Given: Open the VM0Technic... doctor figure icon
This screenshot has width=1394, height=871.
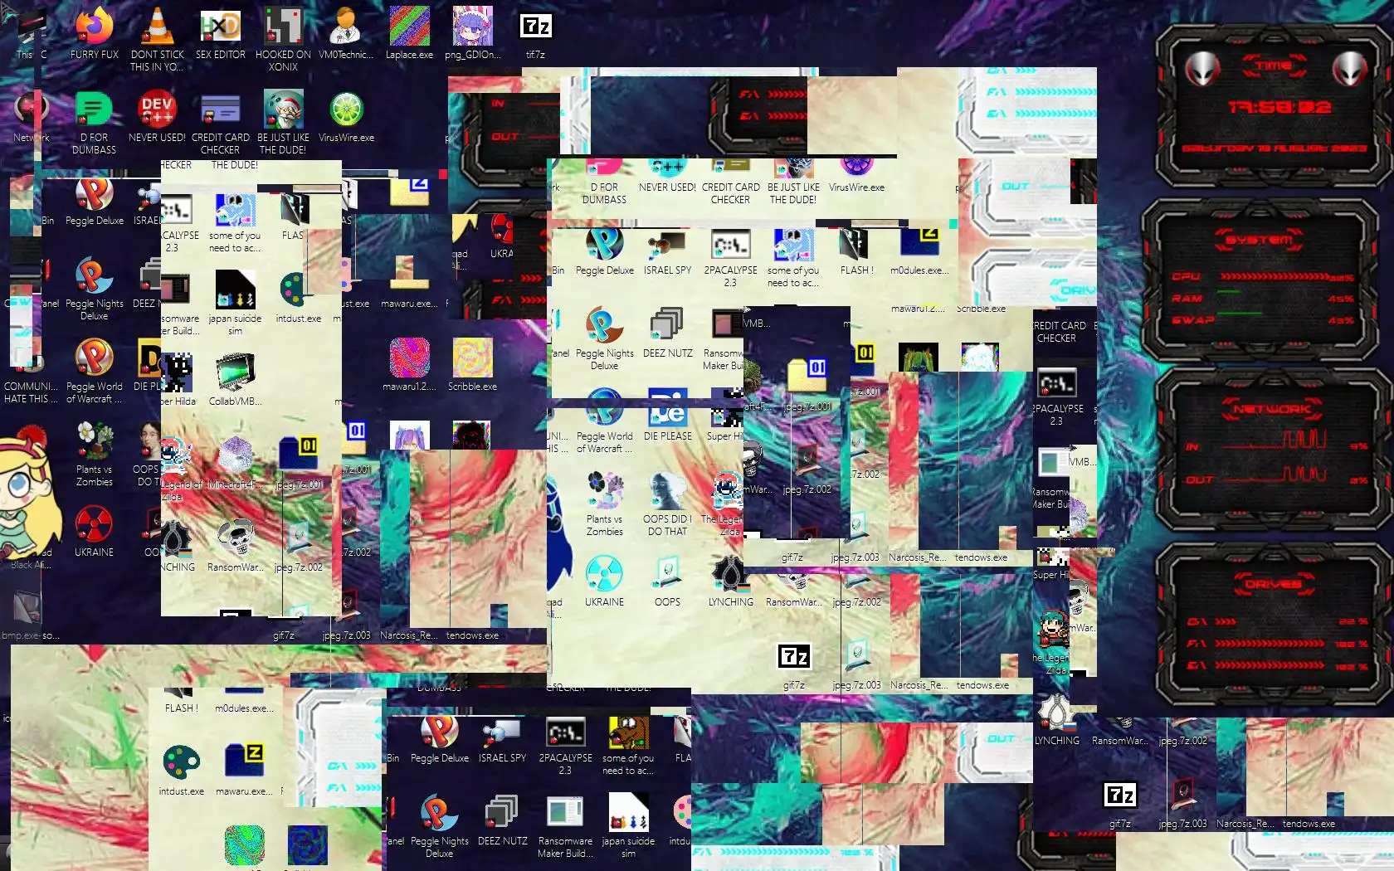Looking at the screenshot, I should [346, 27].
